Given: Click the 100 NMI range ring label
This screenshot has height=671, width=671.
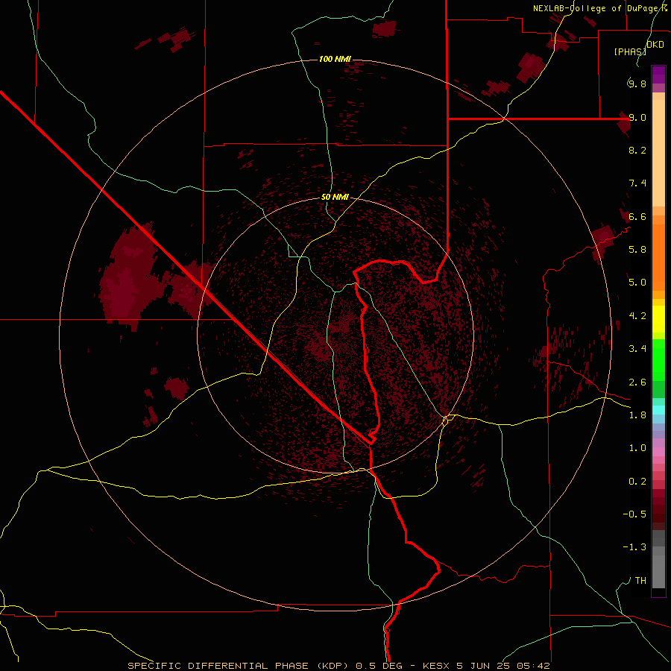Looking at the screenshot, I should (335, 59).
